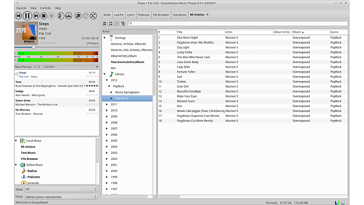The width and height of the screenshot is (364, 205).
Task: Click the Steps album cover thumbnail
Action: click(25, 32)
